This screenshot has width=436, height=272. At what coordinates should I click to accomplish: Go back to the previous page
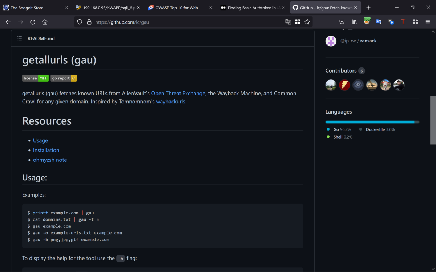point(8,22)
